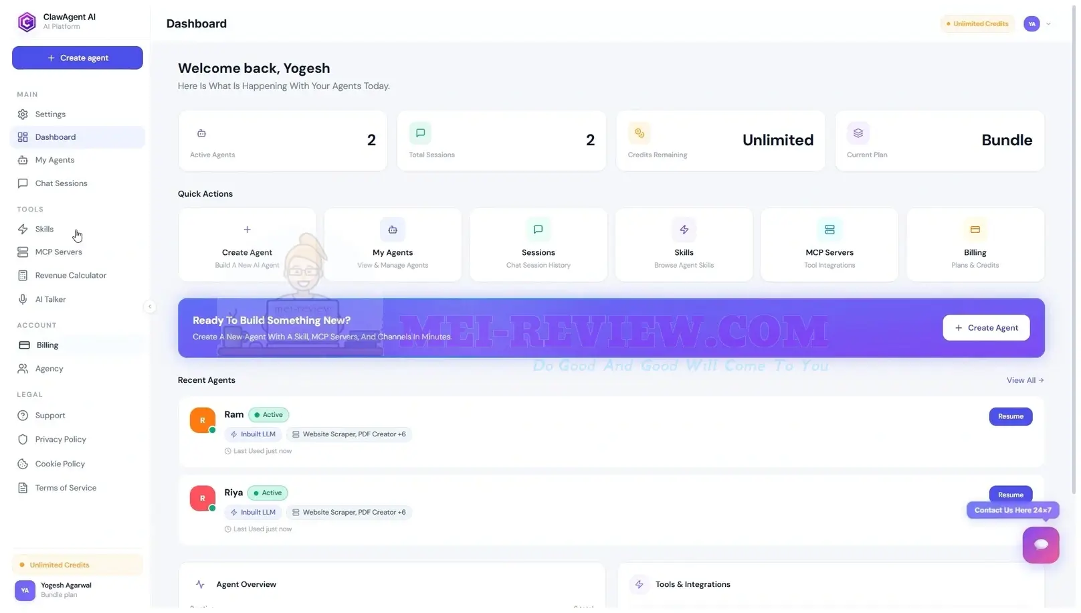Click the Unlimited Credits sidebar banner

click(x=78, y=565)
